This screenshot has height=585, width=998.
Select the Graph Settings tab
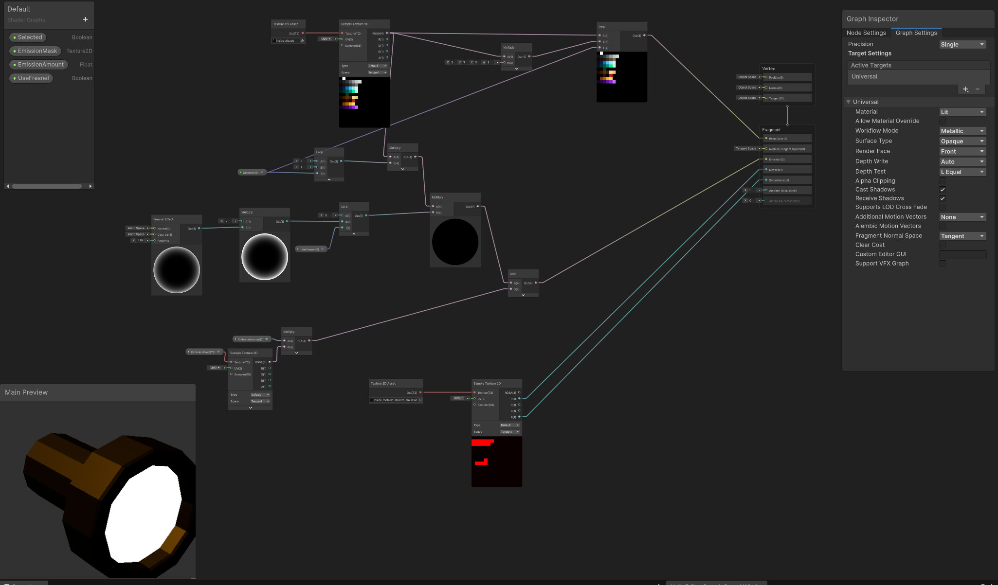916,33
